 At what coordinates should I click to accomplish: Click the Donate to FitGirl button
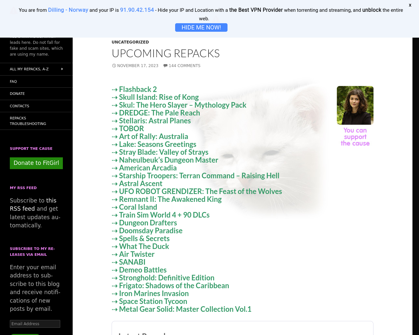[36, 163]
